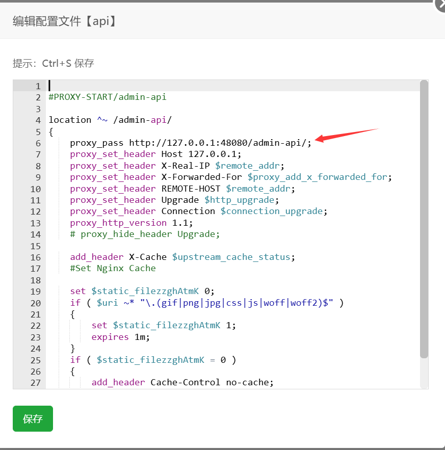Viewport: 445px width, 450px height.
Task: Click the editor's vertical scrollbar thumb
Action: point(424,219)
